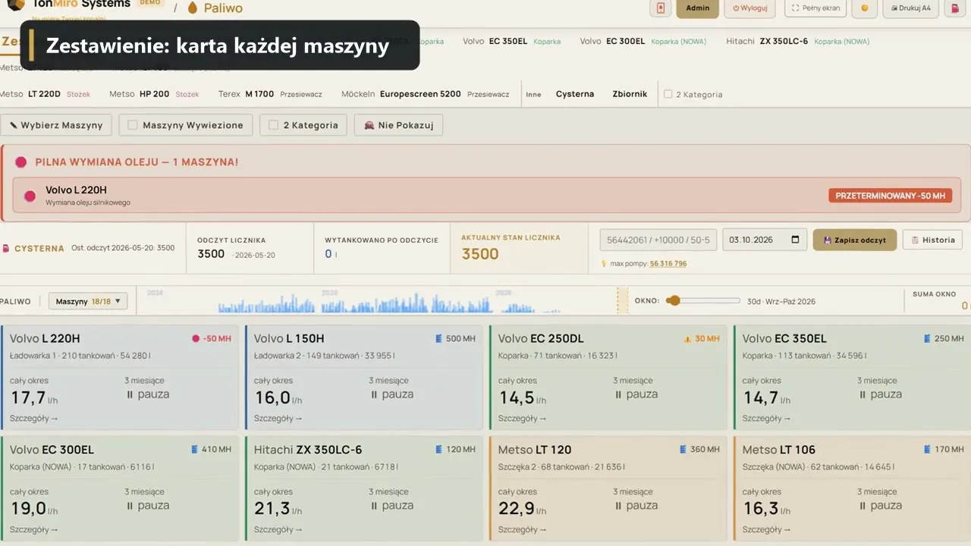This screenshot has height=546, width=971.
Task: Expand Szczegóły on Volvo L 220H card
Action: tap(33, 418)
